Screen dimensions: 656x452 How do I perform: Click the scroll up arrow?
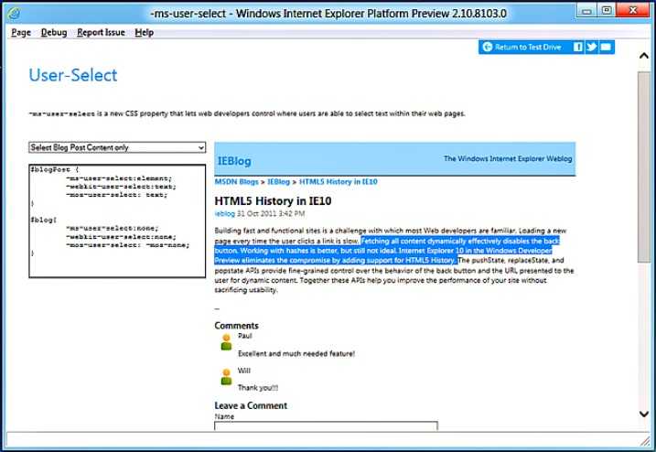coord(644,56)
